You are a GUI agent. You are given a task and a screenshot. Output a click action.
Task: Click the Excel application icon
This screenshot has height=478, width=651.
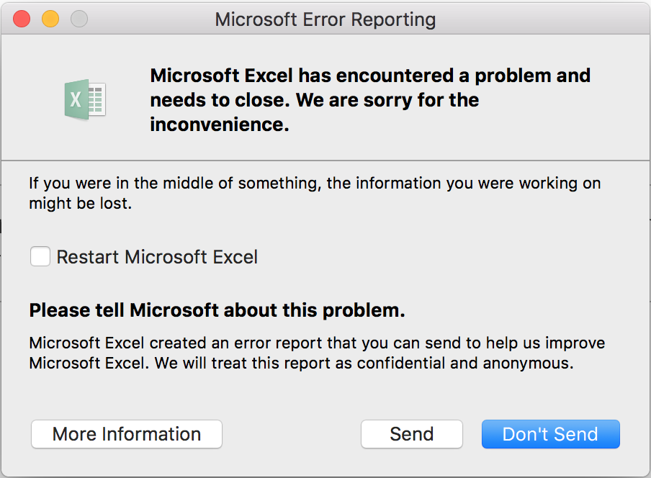click(x=85, y=99)
